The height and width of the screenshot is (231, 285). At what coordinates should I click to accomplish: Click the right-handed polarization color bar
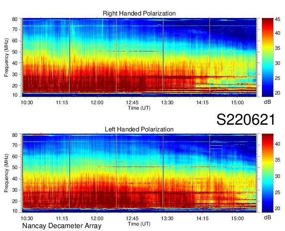267,57
